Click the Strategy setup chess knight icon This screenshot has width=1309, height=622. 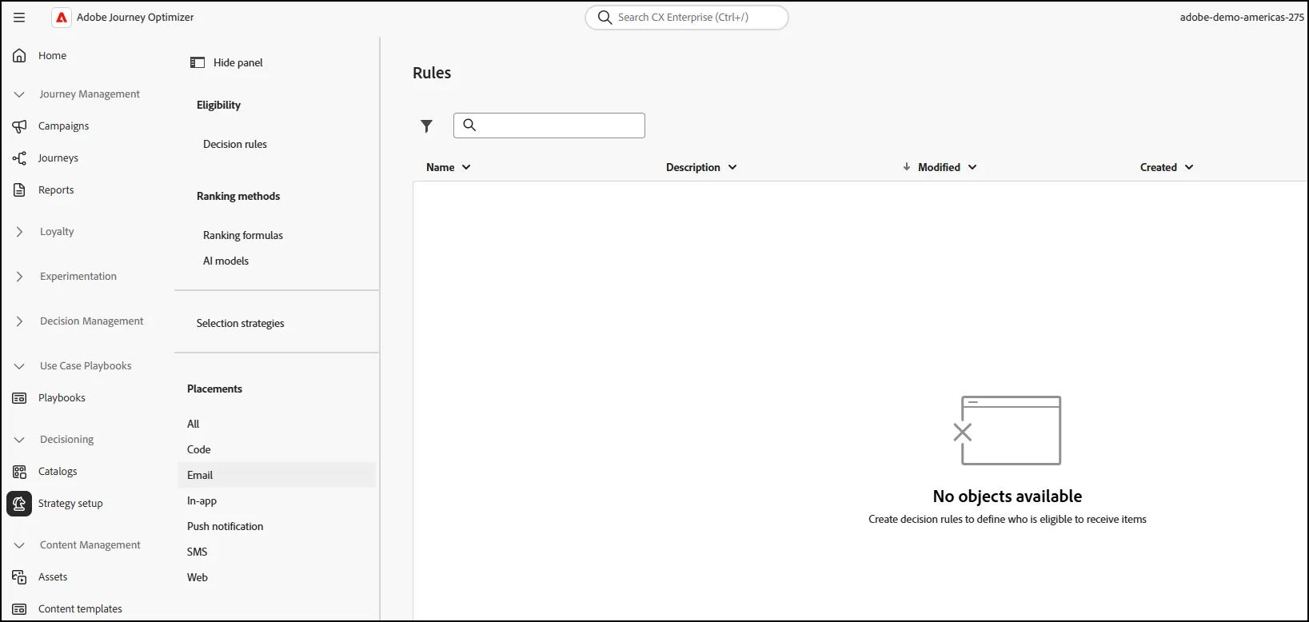click(x=19, y=504)
